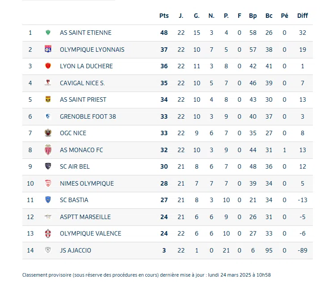Image resolution: width=320 pixels, height=282 pixels.
Task: Click the Pts column header
Action: point(164,16)
